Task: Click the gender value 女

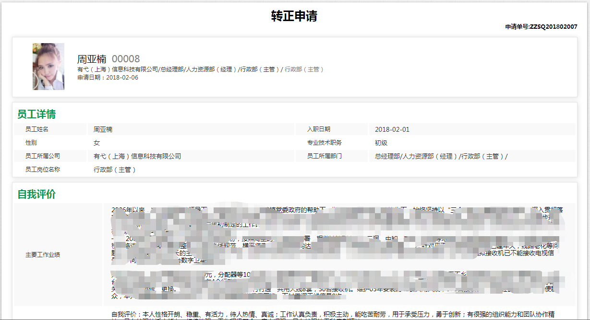Action: tap(96, 143)
